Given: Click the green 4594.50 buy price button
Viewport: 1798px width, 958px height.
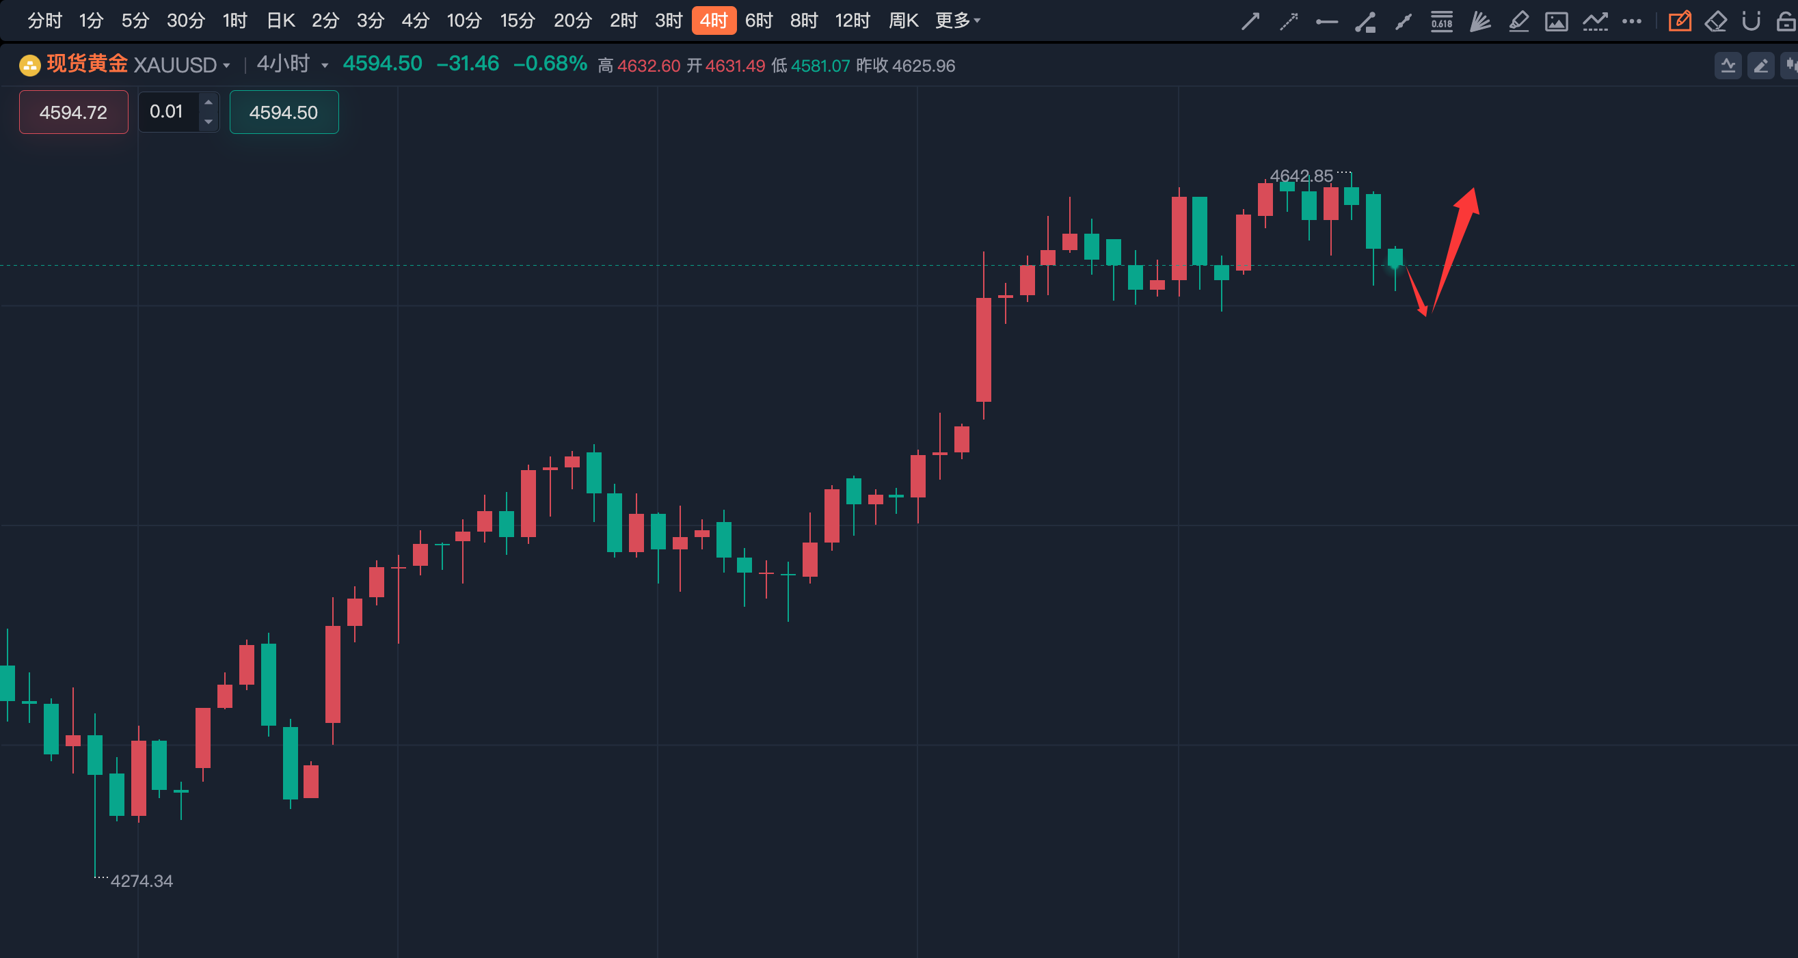Looking at the screenshot, I should pyautogui.click(x=284, y=112).
